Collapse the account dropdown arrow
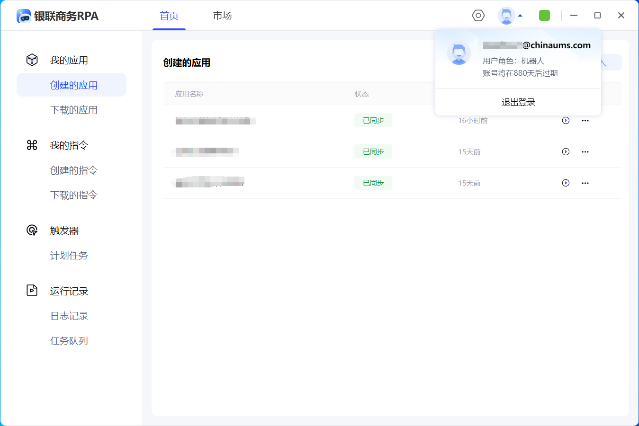 coord(520,16)
